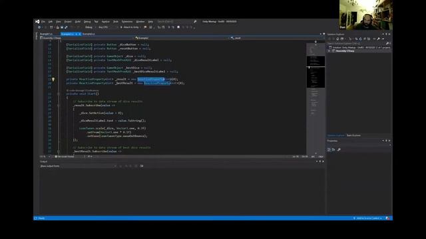
Task: Open the editor zoom percentage dropdown
Action: point(46,157)
